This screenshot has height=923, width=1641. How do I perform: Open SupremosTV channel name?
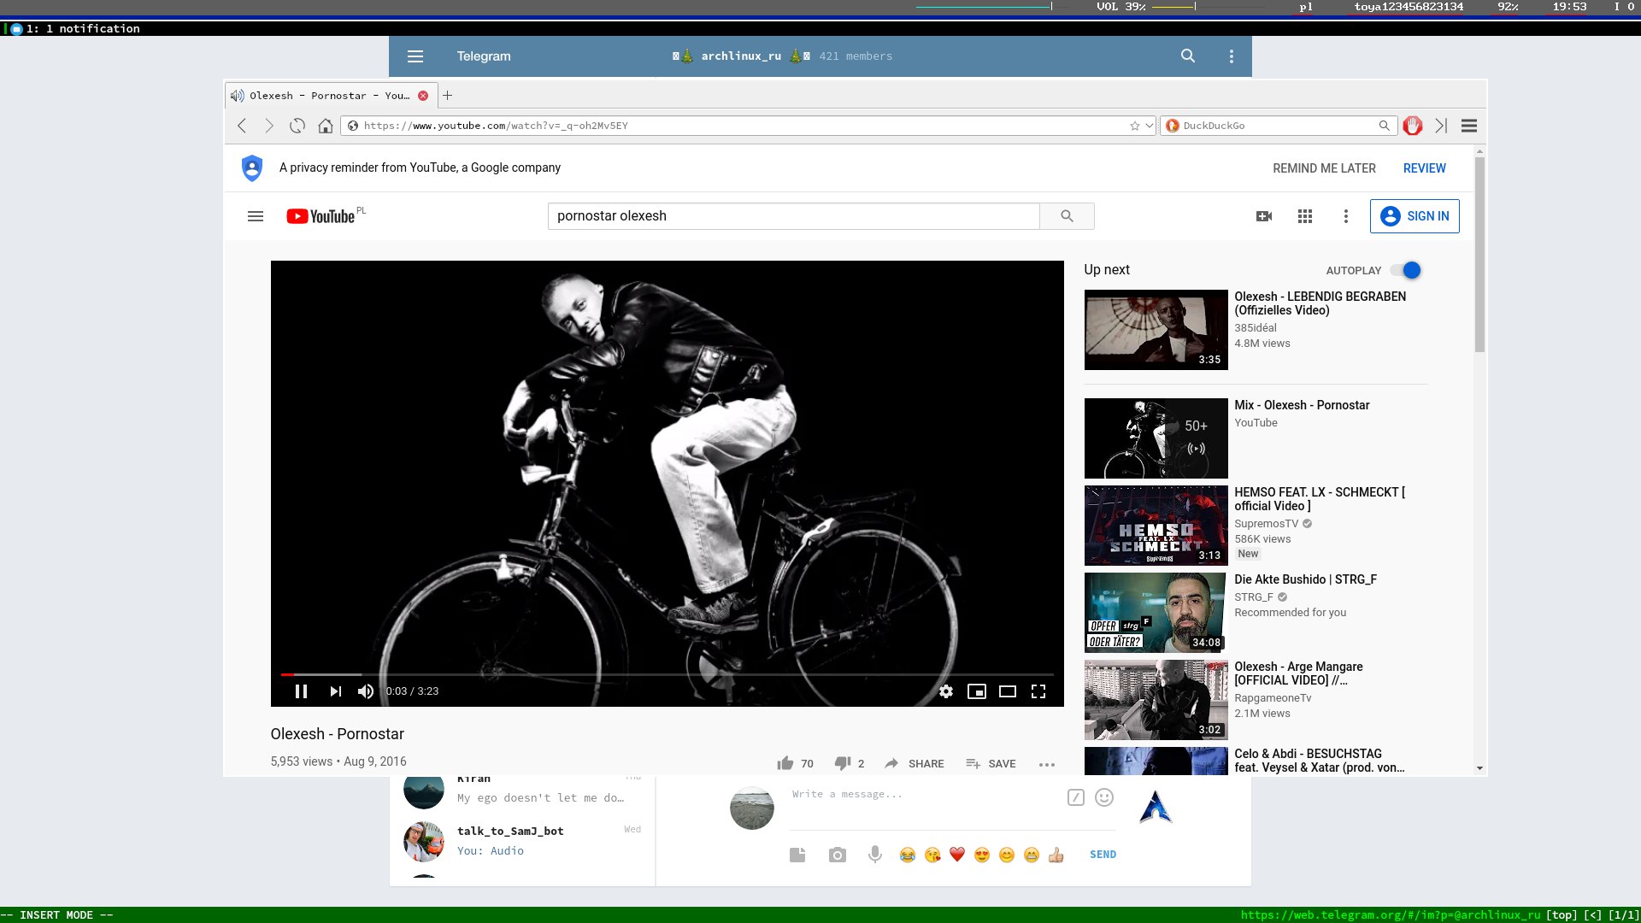[x=1266, y=524]
